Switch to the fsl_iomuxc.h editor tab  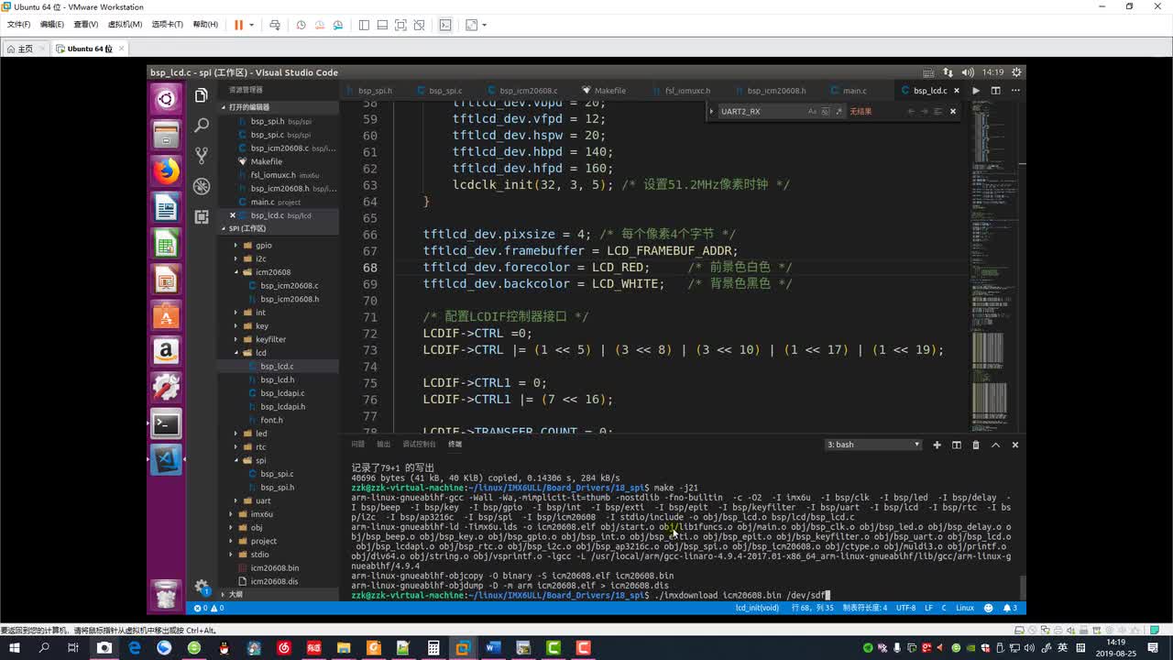[x=686, y=91]
